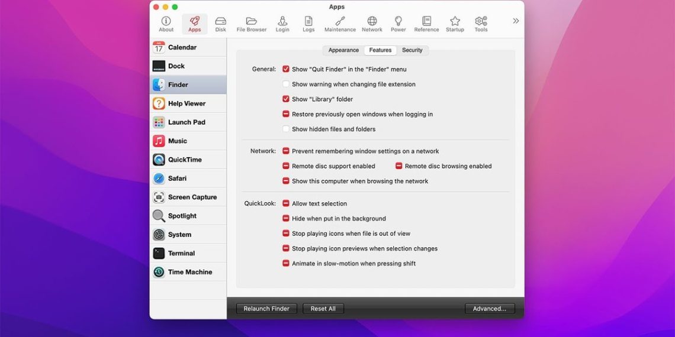The image size is (675, 337).
Task: Toggle Allow text selection in QuickLook
Action: point(286,203)
